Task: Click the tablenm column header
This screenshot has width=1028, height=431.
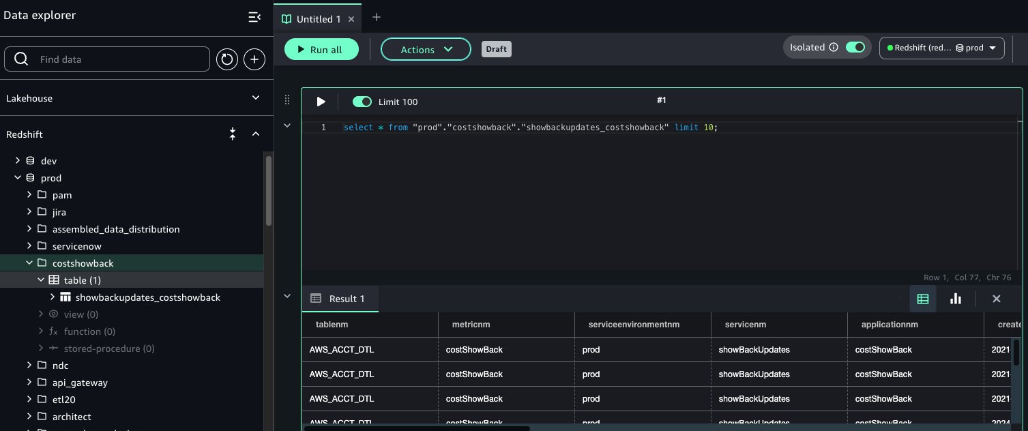Action: pyautogui.click(x=370, y=325)
